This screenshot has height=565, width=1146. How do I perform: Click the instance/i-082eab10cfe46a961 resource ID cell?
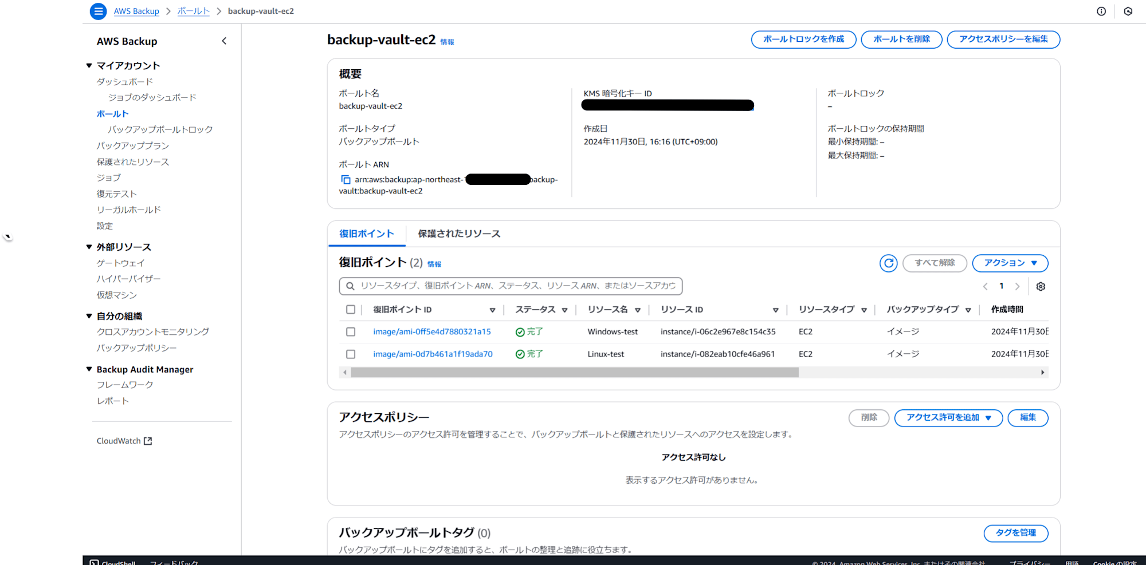pyautogui.click(x=717, y=354)
